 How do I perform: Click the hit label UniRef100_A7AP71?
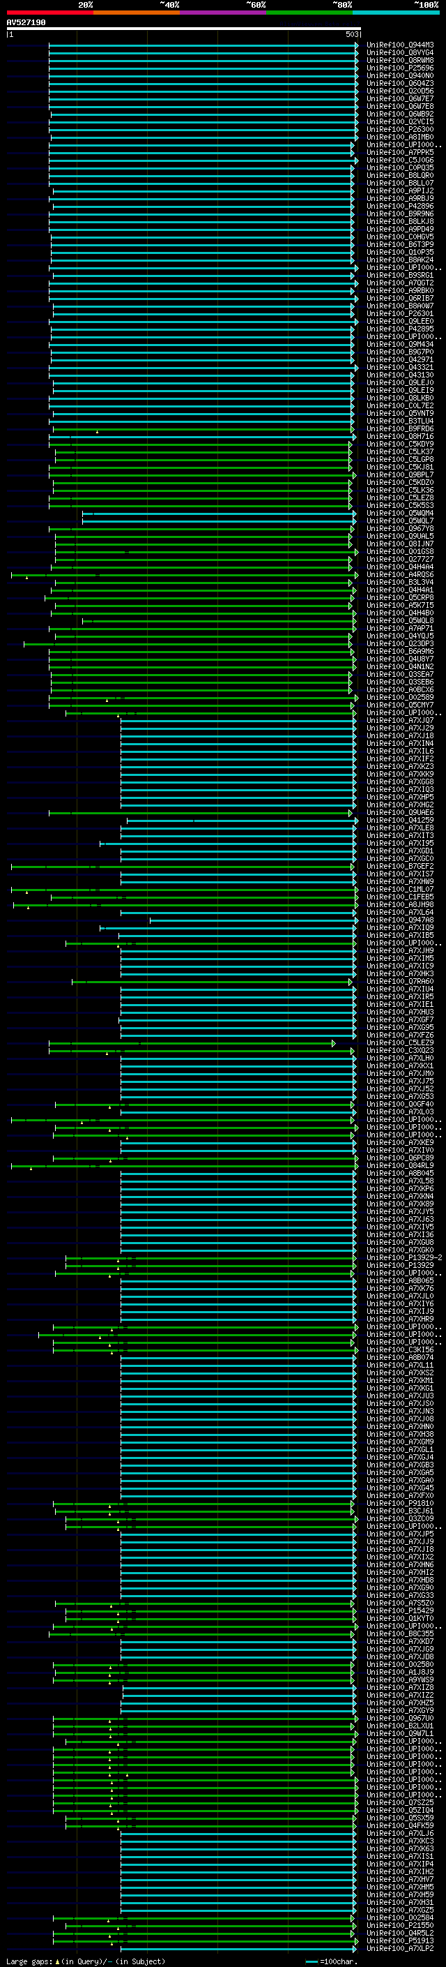click(400, 628)
